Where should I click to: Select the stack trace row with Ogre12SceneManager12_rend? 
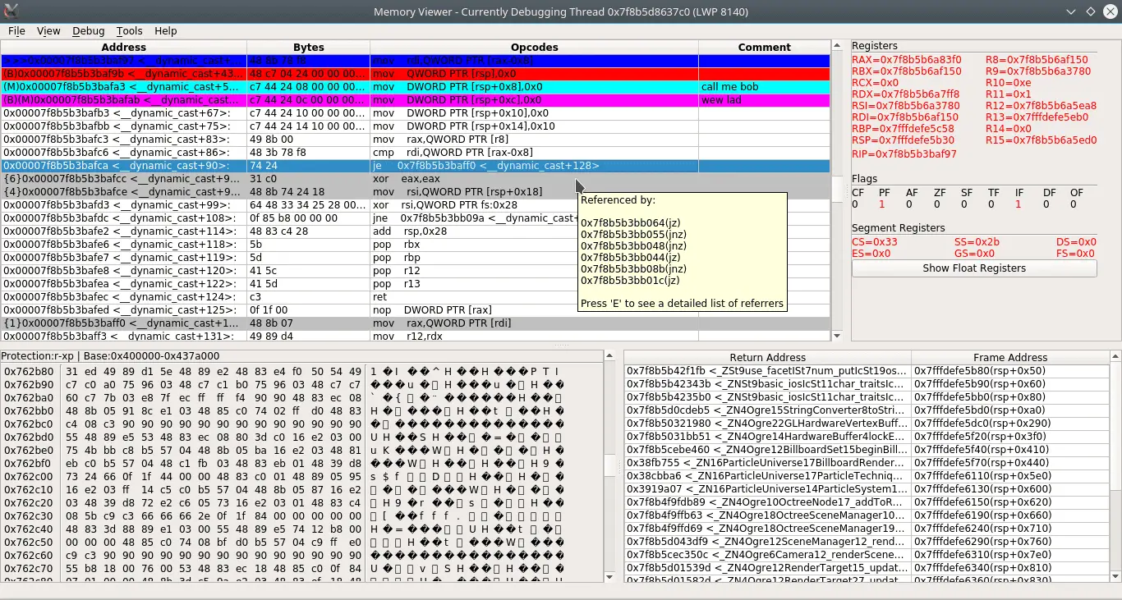point(867,542)
